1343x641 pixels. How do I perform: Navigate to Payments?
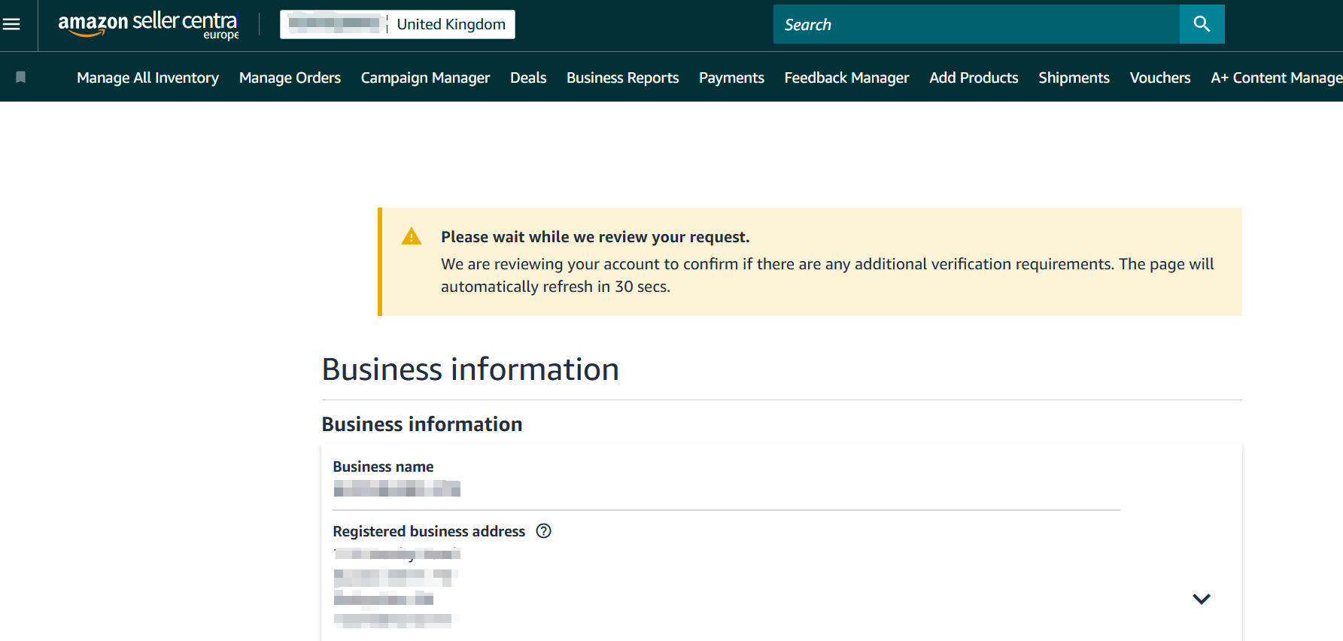[x=731, y=77]
